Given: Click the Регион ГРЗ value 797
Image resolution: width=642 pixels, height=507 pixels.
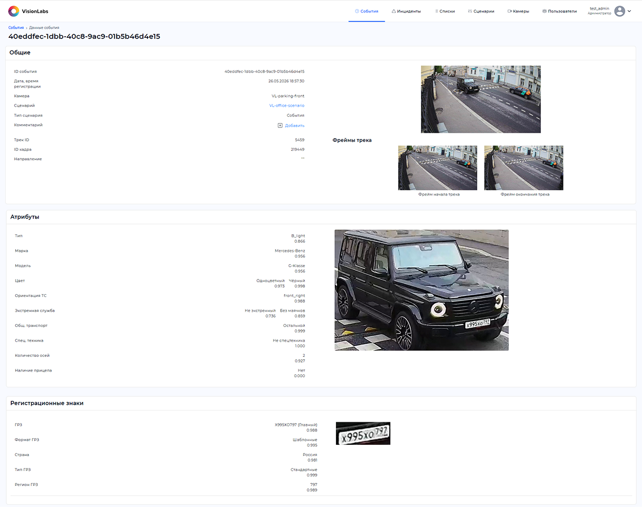Looking at the screenshot, I should 313,484.
